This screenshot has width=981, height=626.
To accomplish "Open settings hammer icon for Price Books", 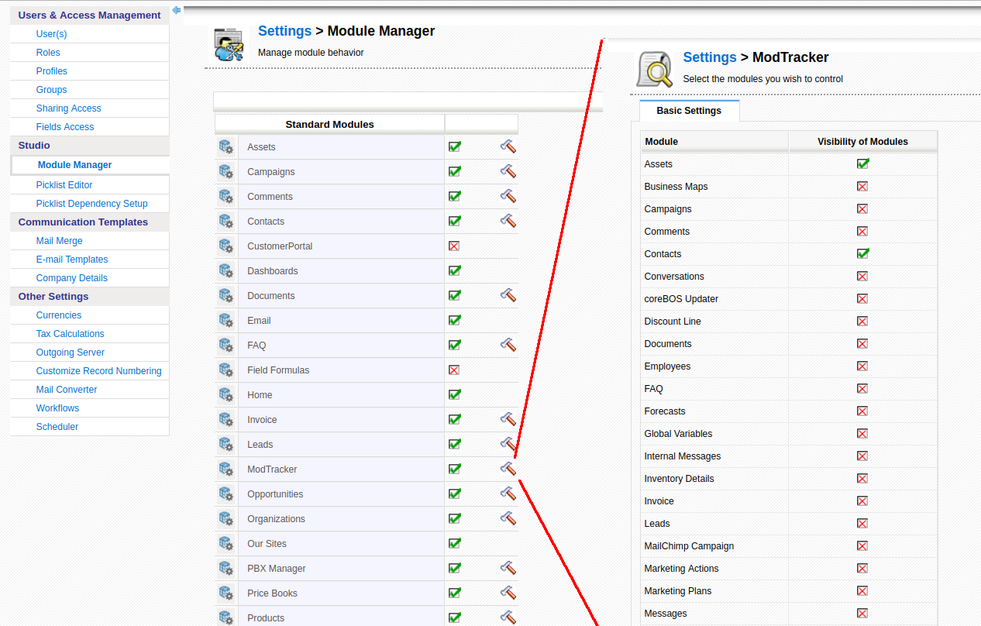I will (508, 593).
